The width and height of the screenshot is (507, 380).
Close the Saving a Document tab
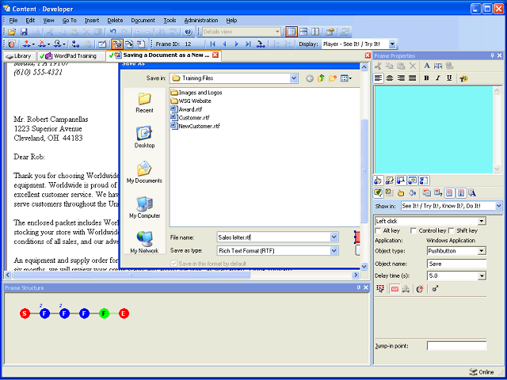(215, 55)
